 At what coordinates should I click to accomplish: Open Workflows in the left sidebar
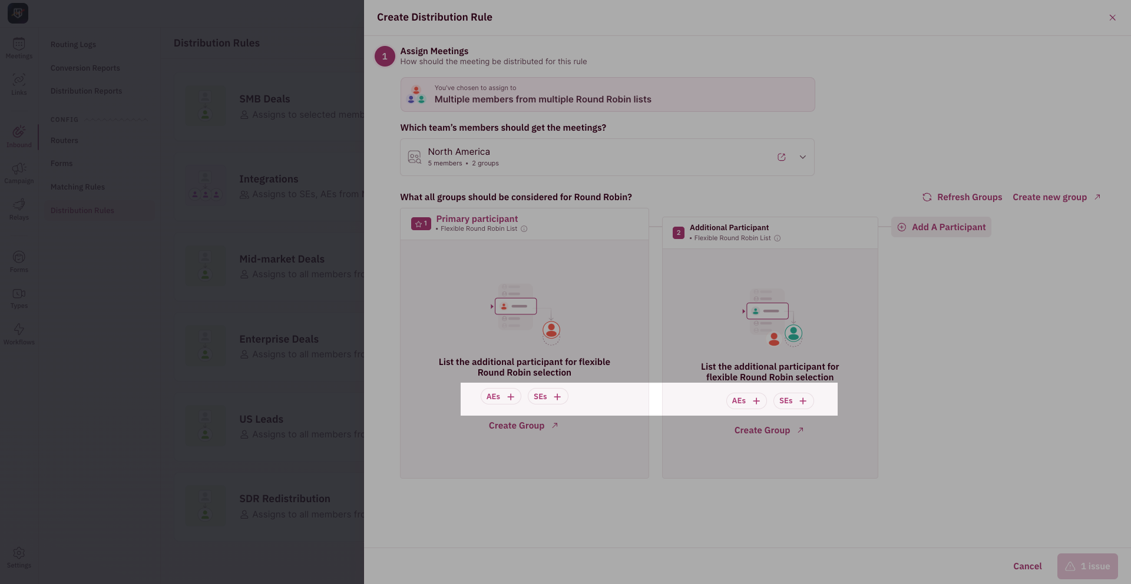coord(19,334)
